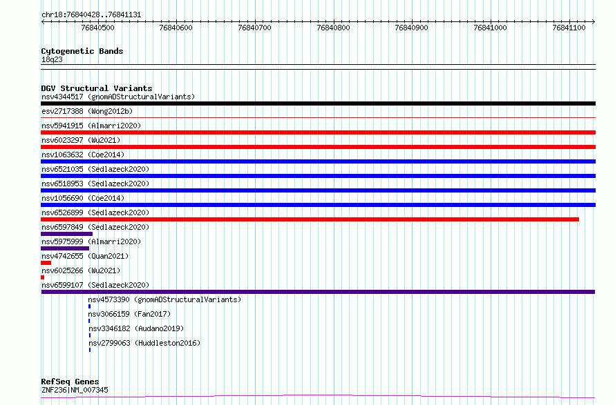Select the blue nsv3346182 marker
Screen dimensions: 615x405
[x=90, y=335]
